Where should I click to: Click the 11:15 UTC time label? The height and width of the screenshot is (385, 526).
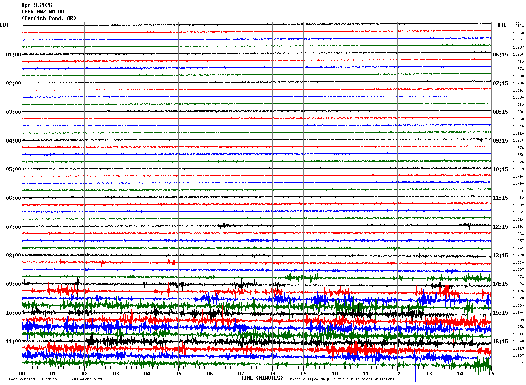(x=500, y=198)
